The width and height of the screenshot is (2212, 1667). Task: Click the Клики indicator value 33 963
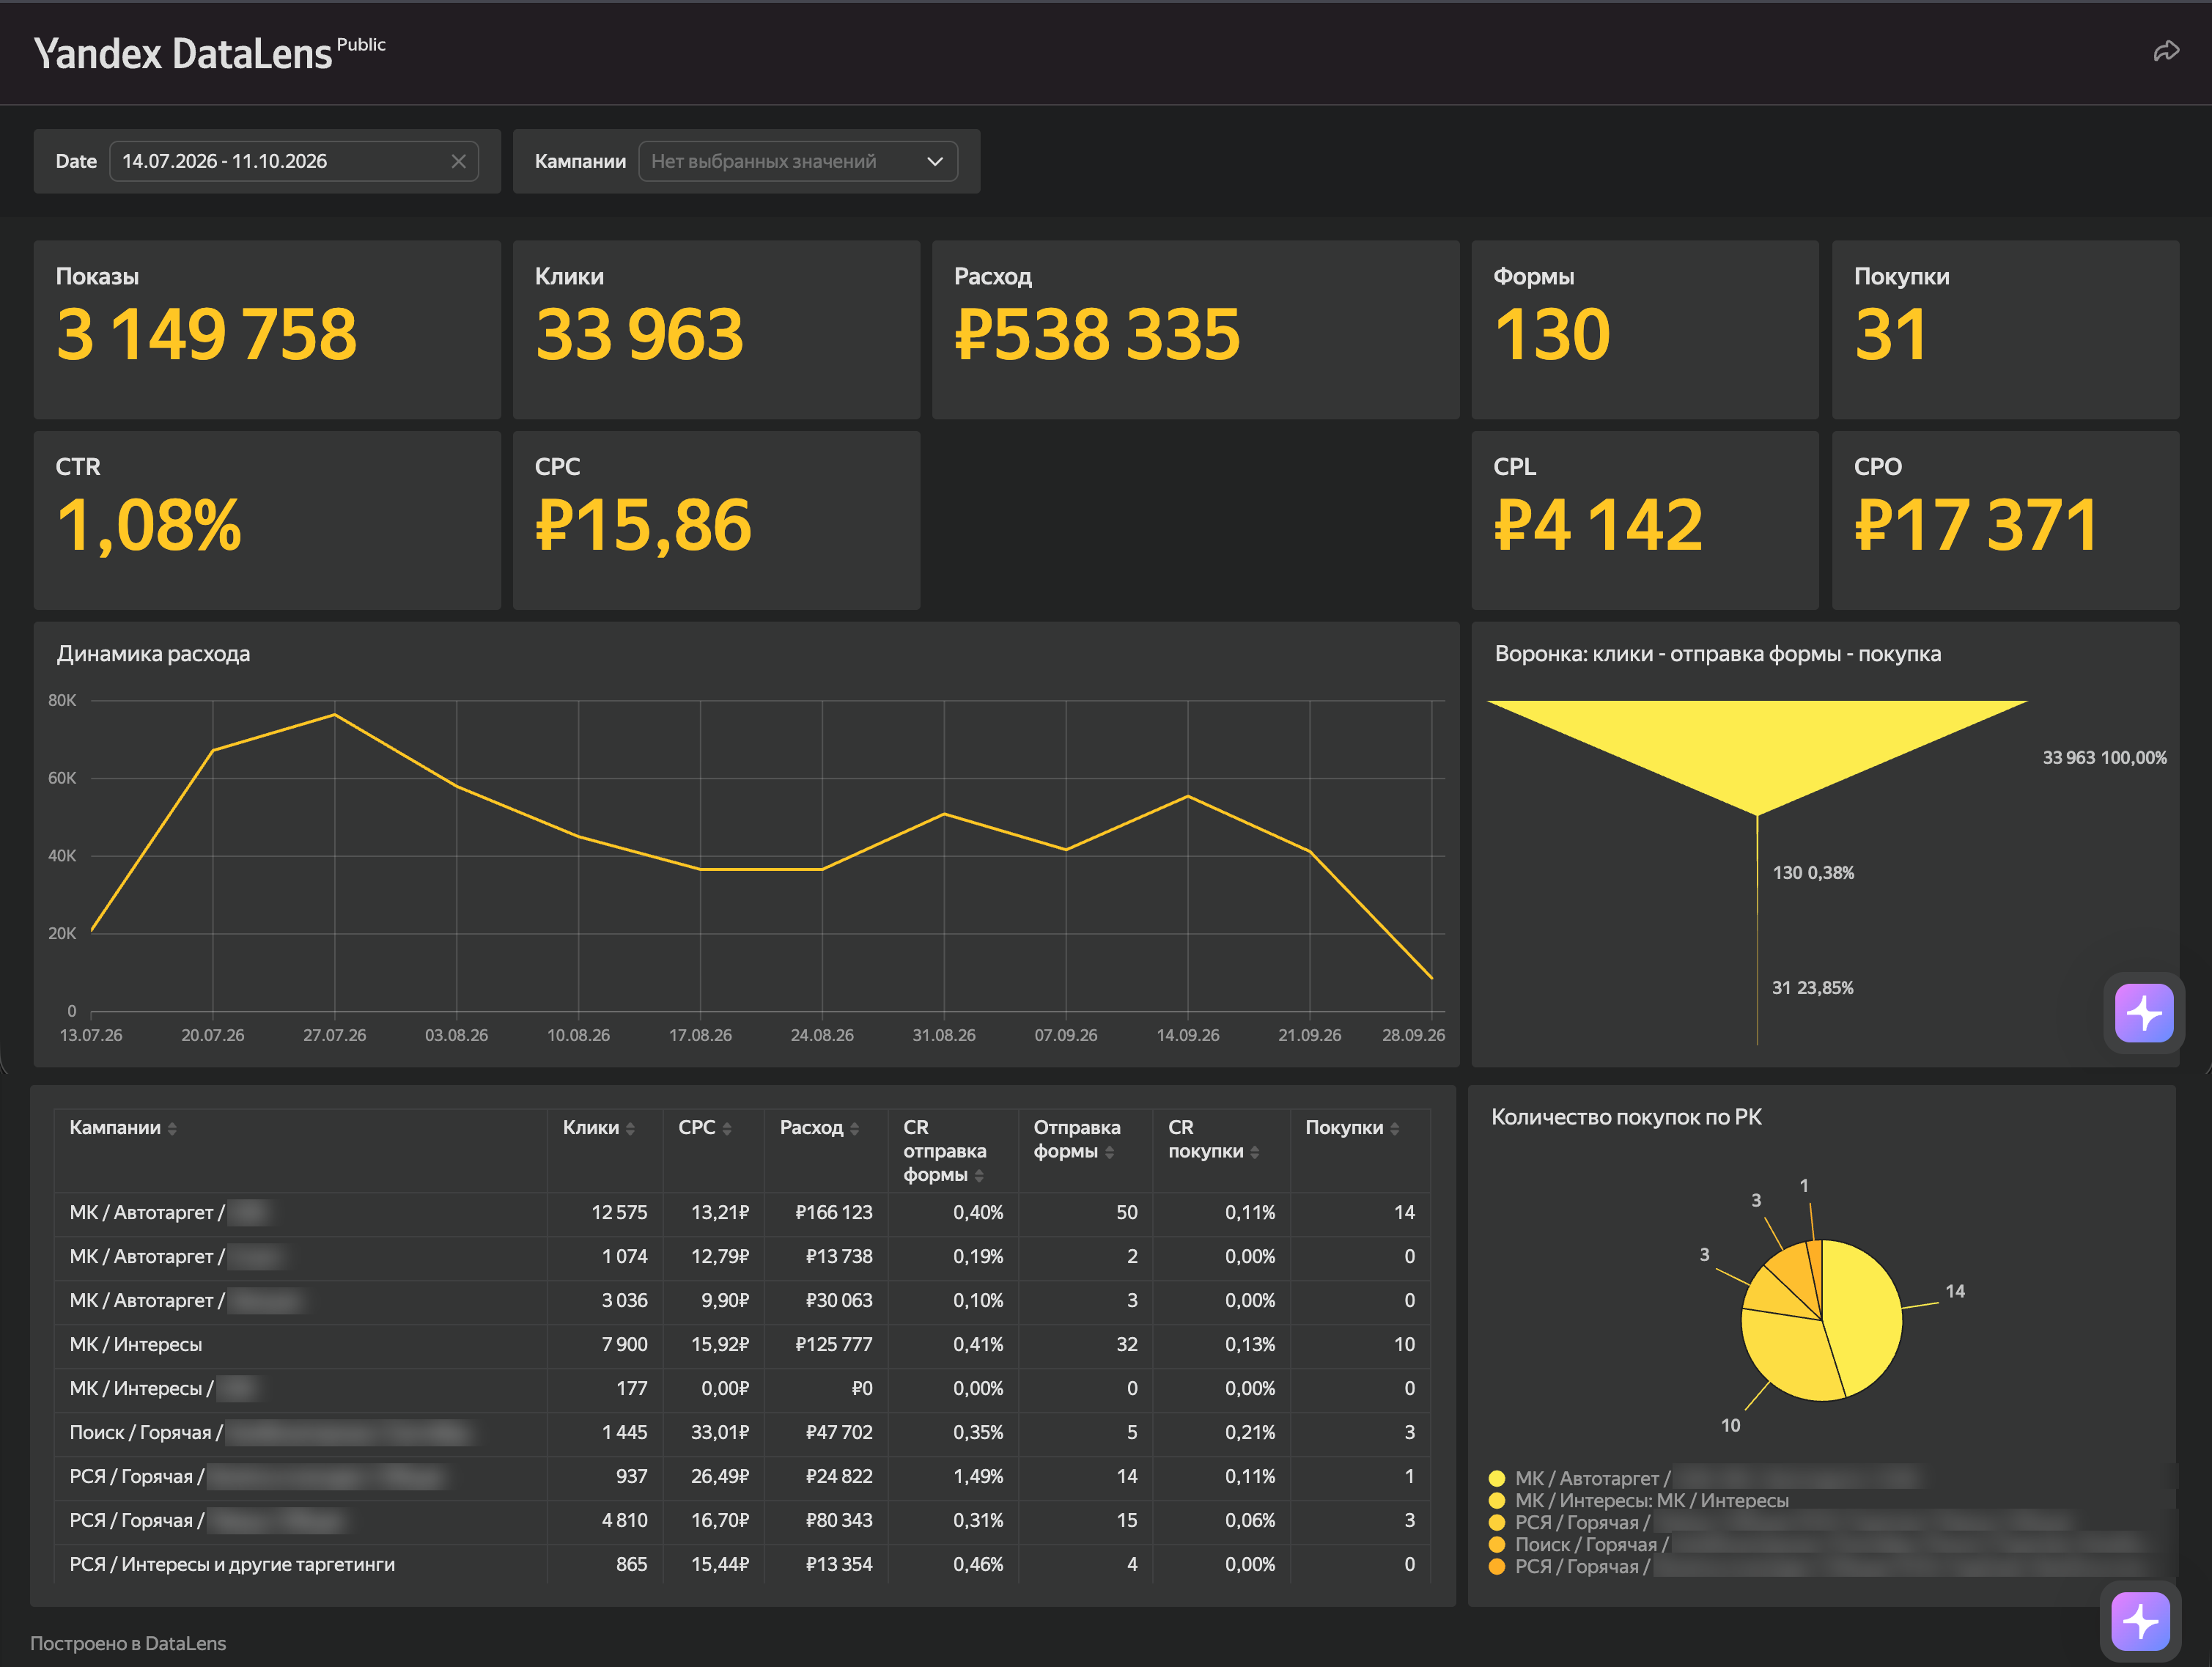point(639,334)
